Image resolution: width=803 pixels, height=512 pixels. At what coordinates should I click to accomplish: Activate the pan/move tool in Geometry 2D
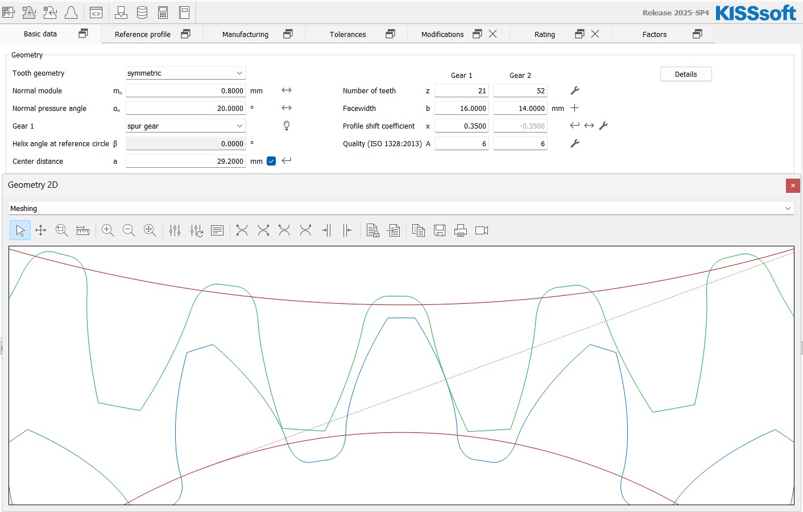40,230
